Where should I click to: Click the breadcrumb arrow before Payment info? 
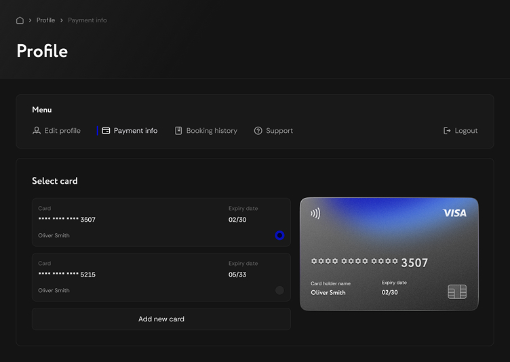(62, 20)
